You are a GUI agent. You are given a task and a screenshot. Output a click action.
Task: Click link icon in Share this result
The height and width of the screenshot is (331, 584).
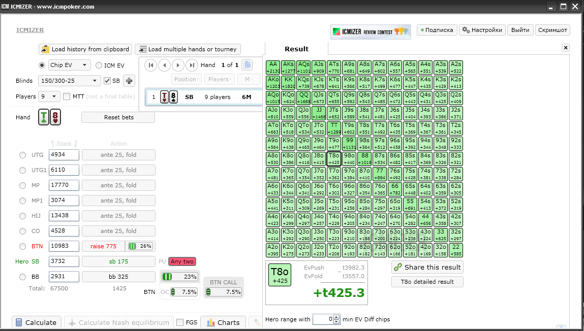398,267
